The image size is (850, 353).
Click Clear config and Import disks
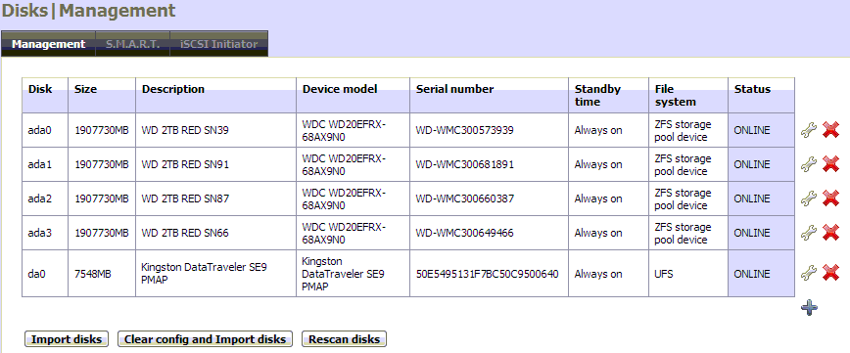tap(205, 339)
